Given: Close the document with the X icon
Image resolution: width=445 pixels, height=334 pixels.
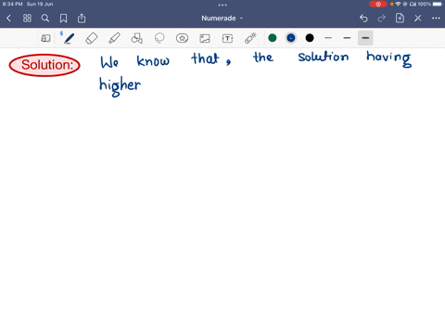Looking at the screenshot, I should [418, 19].
